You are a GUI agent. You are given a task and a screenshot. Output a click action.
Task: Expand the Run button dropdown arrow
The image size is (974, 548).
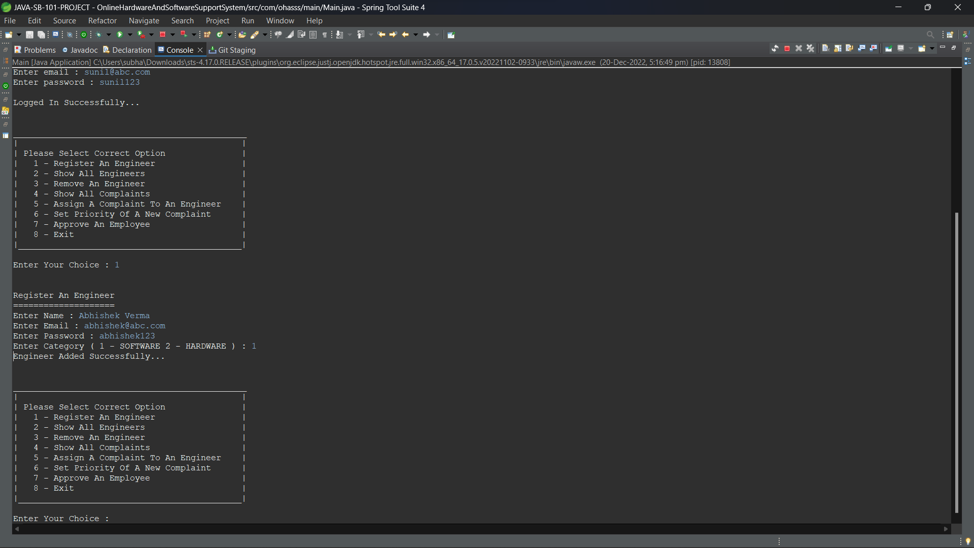click(130, 35)
